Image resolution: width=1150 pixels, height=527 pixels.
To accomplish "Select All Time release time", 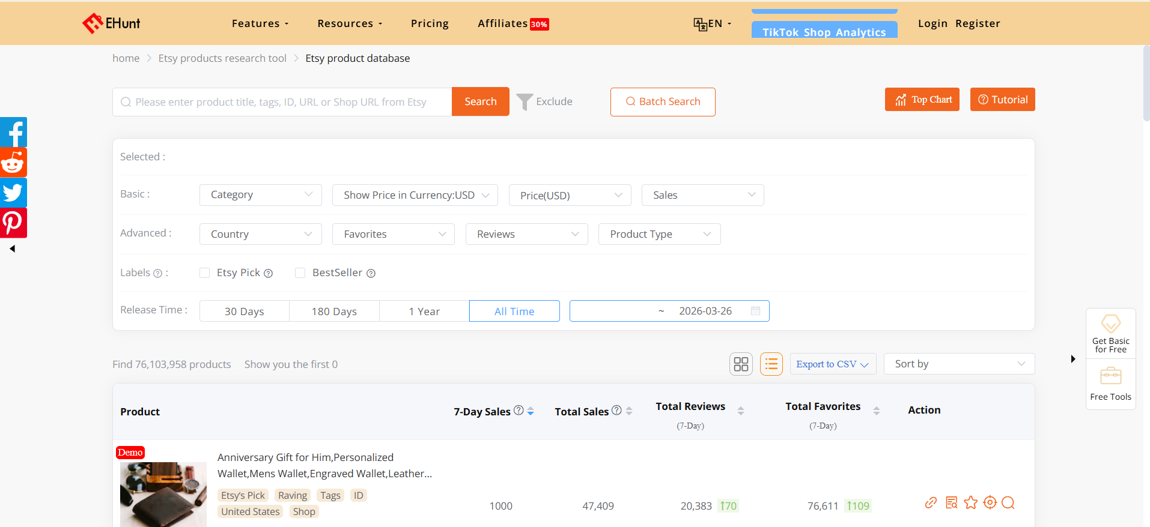I will click(x=514, y=311).
